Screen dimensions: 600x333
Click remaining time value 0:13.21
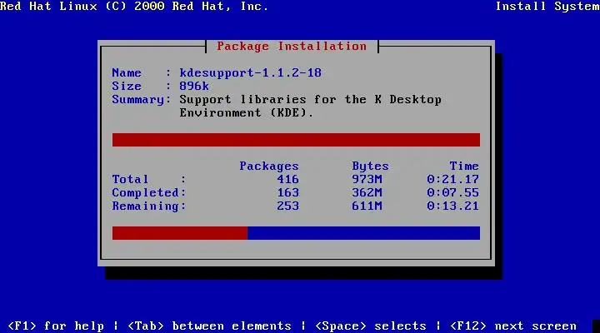452,206
